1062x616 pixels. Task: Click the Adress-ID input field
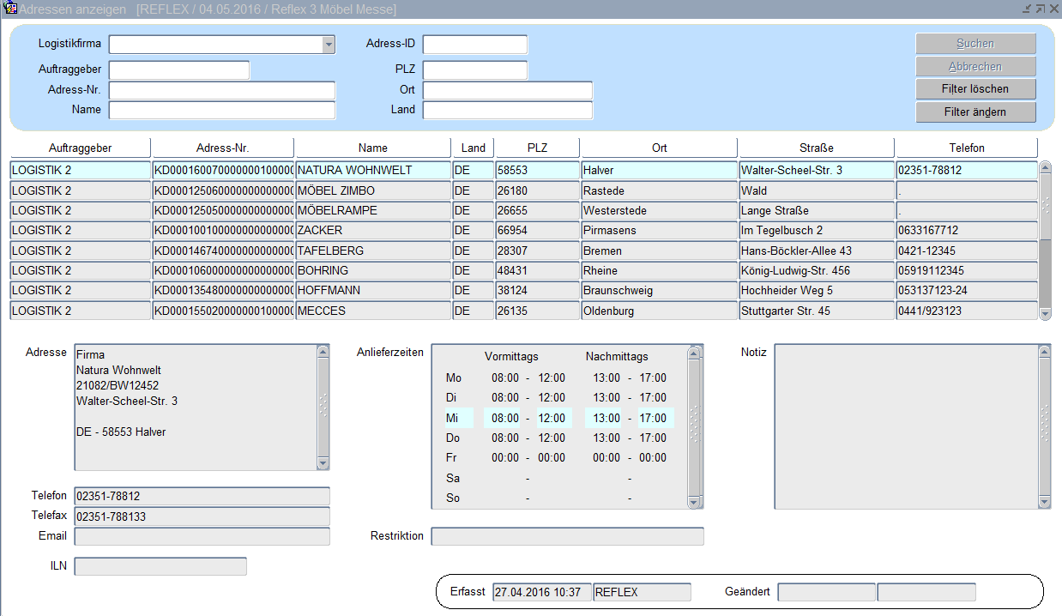474,45
